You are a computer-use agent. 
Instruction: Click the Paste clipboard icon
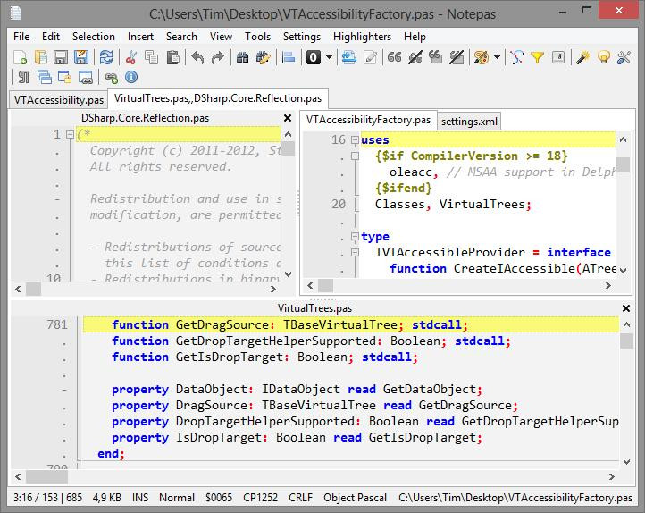click(172, 57)
